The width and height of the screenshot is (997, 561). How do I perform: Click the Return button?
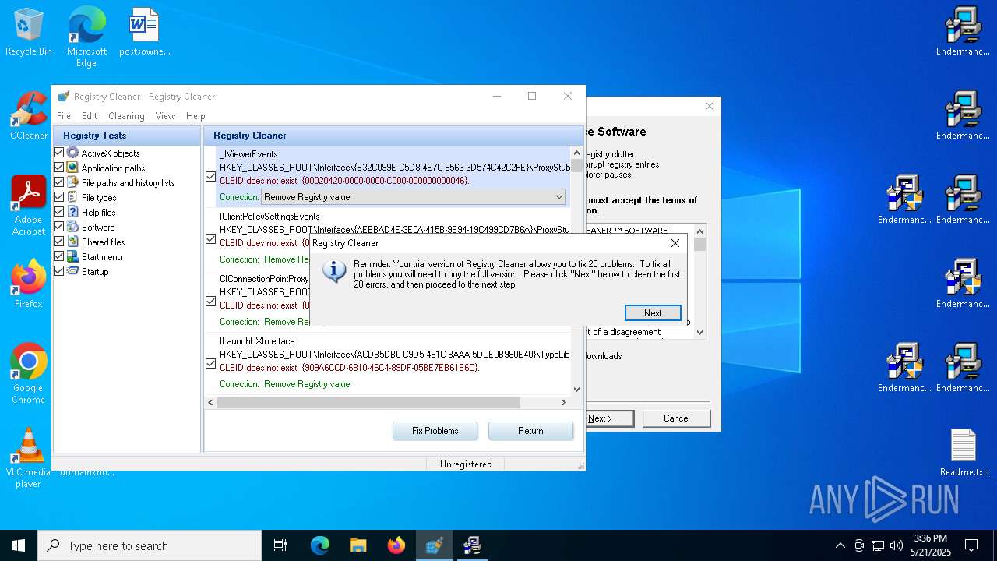(x=530, y=431)
